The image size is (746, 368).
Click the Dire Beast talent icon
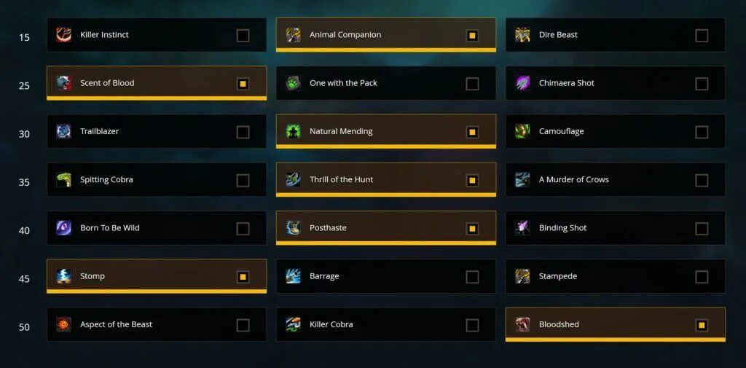click(522, 35)
